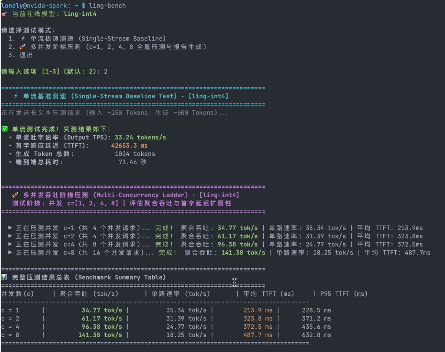Click the '正在发送长文本压测请求' status line
The width and height of the screenshot is (445, 352).
[115, 113]
